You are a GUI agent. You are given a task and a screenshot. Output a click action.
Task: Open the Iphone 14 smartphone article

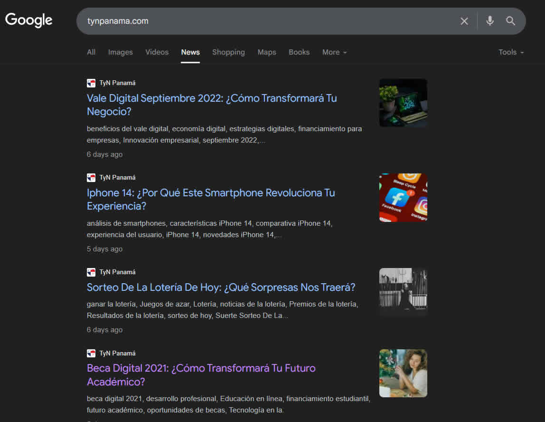click(211, 199)
